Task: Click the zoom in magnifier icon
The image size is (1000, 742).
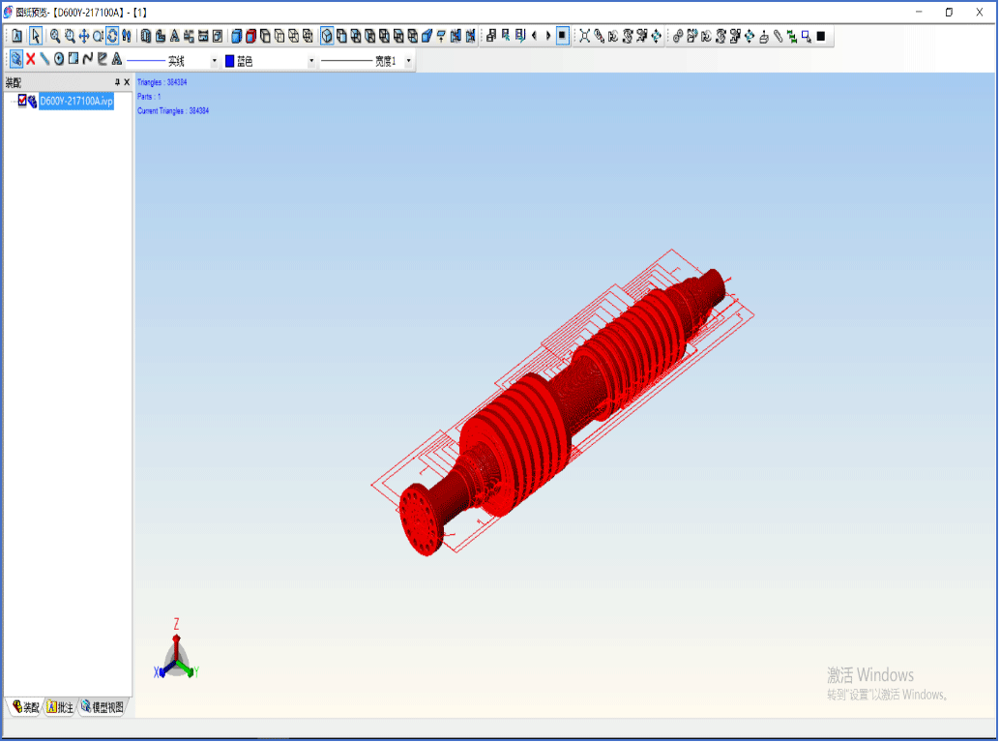Action: [x=55, y=37]
